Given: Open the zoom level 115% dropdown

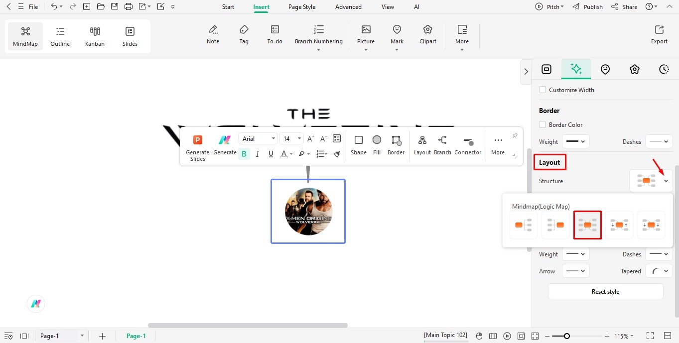Looking at the screenshot, I should point(624,336).
